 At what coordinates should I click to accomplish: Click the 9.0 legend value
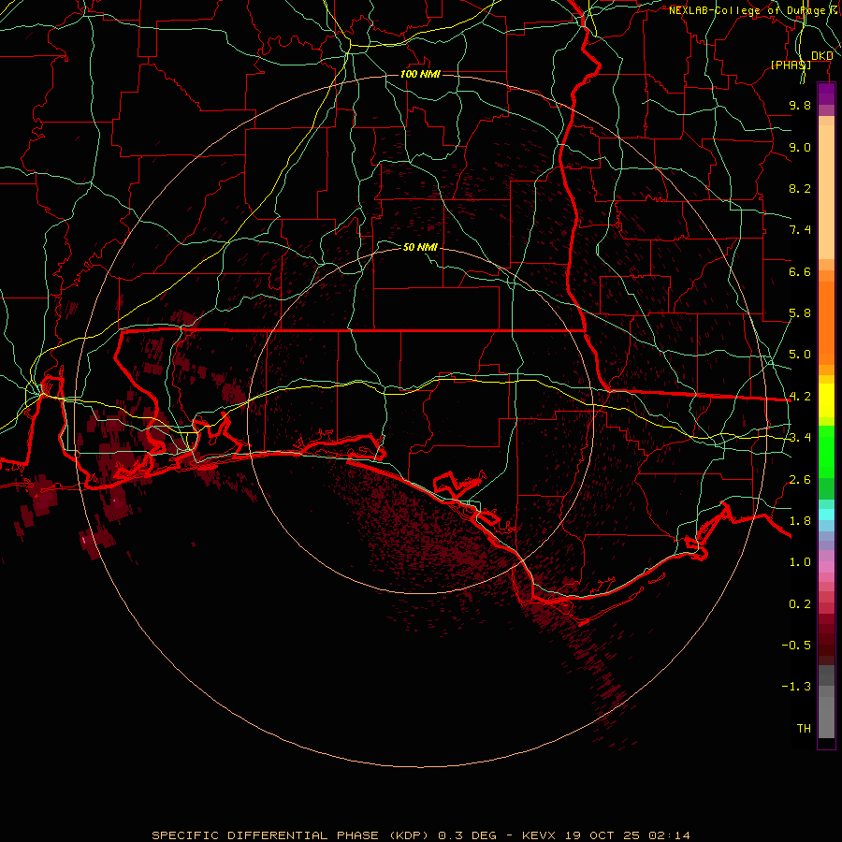pos(800,147)
